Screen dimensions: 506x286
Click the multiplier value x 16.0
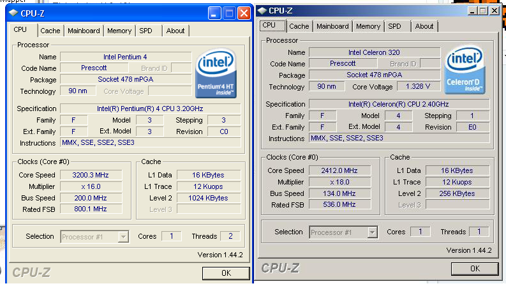coord(91,186)
